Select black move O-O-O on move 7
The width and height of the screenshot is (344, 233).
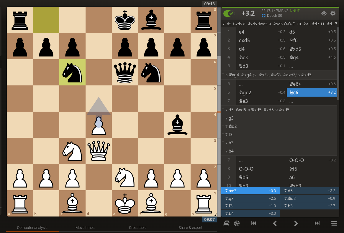[312, 160]
